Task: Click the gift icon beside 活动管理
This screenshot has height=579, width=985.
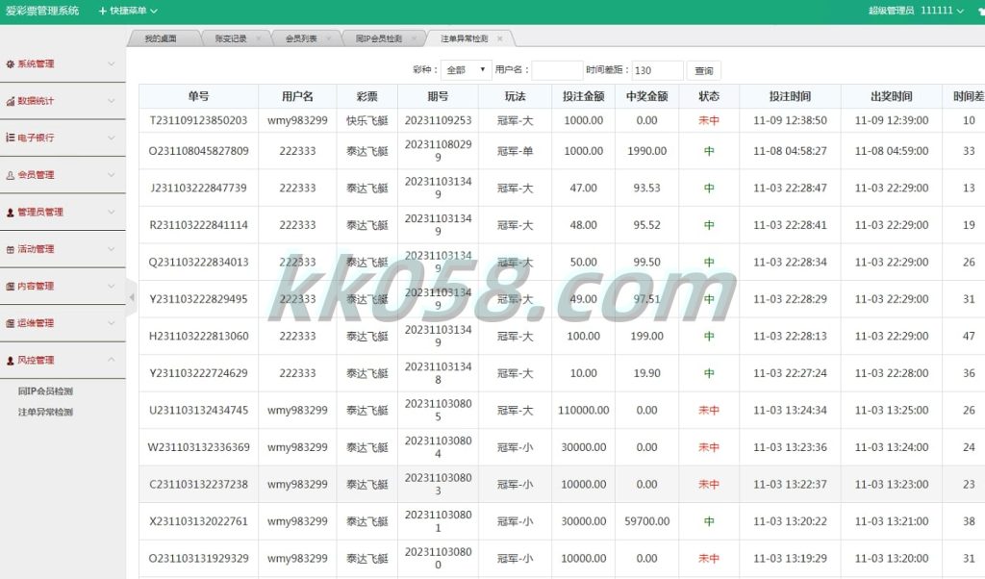Action: pyautogui.click(x=10, y=249)
